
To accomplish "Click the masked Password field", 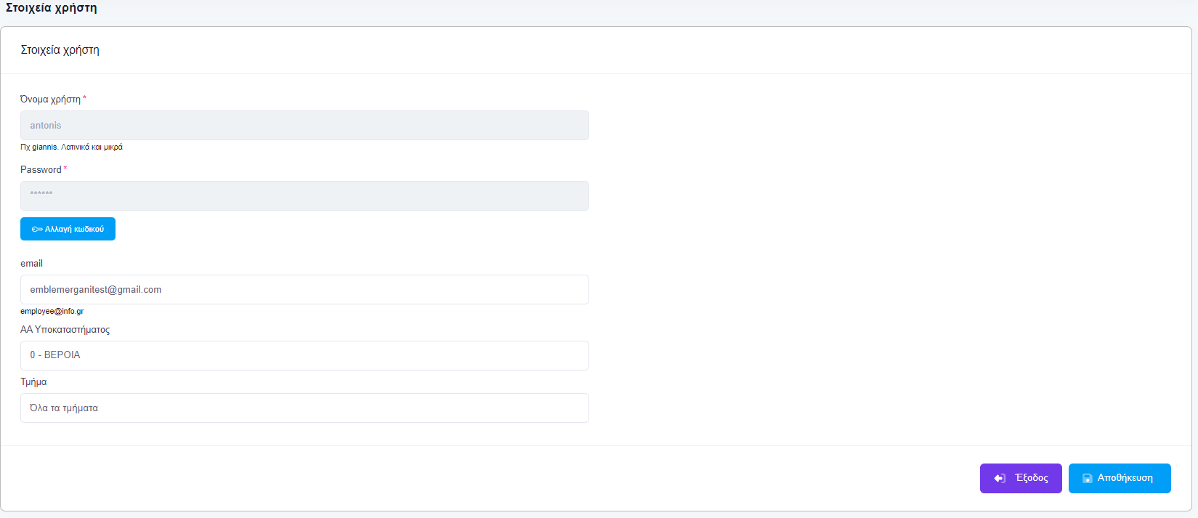I will point(304,196).
